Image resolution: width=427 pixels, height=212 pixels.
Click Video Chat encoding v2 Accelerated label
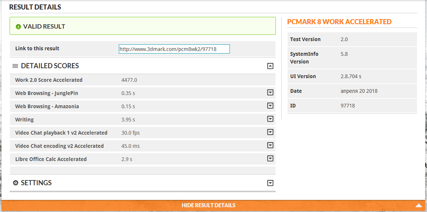(x=59, y=146)
